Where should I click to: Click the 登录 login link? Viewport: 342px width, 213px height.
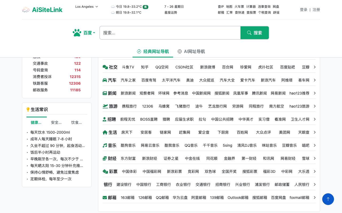(304, 10)
